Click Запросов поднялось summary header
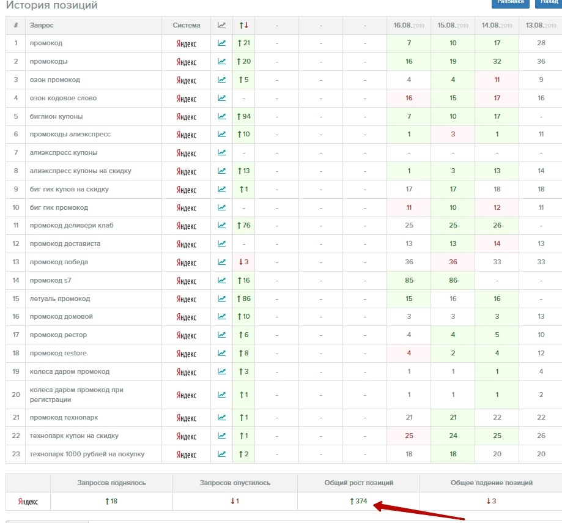The height and width of the screenshot is (523, 562). click(x=111, y=483)
